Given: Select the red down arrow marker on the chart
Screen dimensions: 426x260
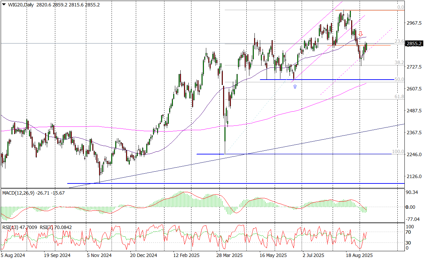Looking at the screenshot, I should [x=361, y=34].
